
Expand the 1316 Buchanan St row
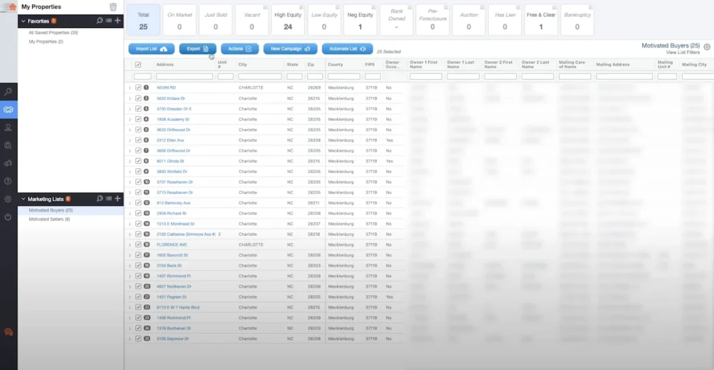point(130,328)
